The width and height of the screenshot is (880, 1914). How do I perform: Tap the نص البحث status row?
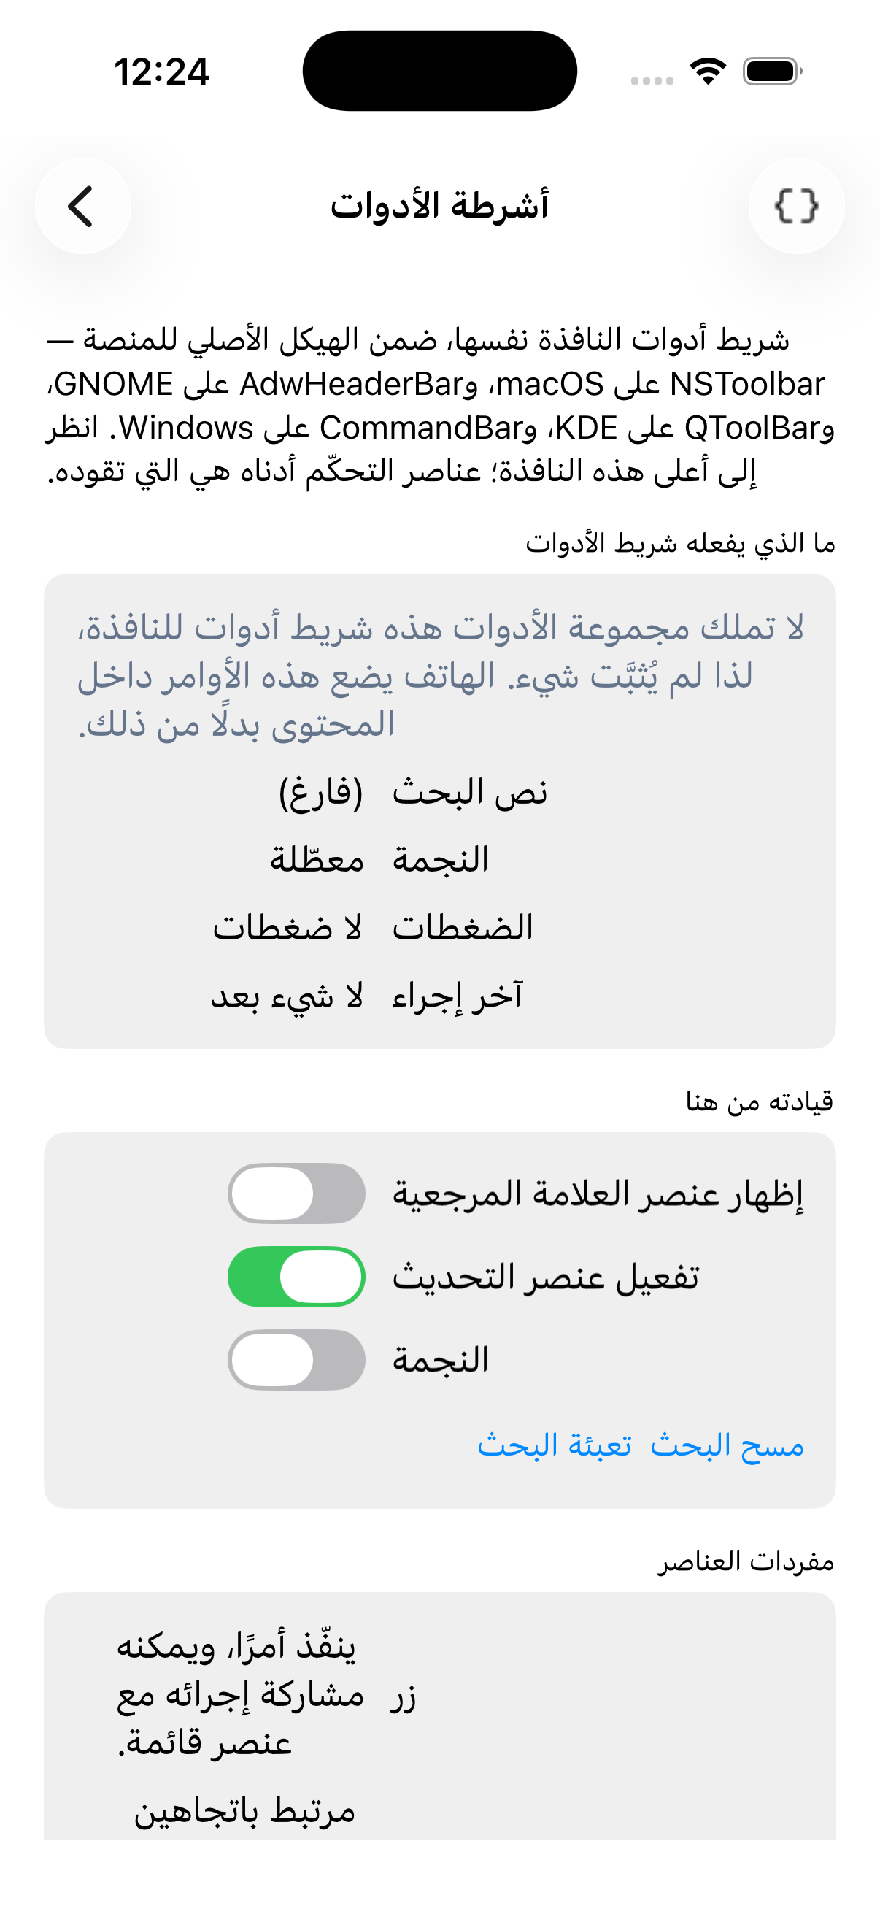pos(439,792)
